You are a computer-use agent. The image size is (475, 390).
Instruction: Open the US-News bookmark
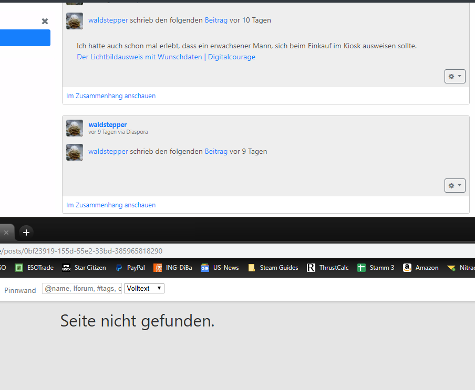(220, 268)
